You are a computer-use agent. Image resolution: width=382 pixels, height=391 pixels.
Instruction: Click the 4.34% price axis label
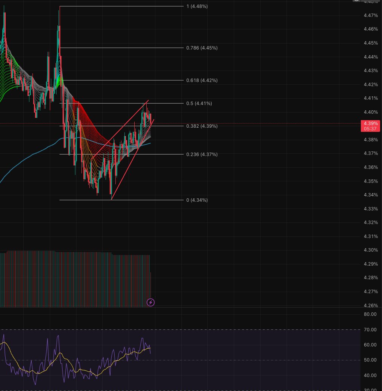(371, 195)
